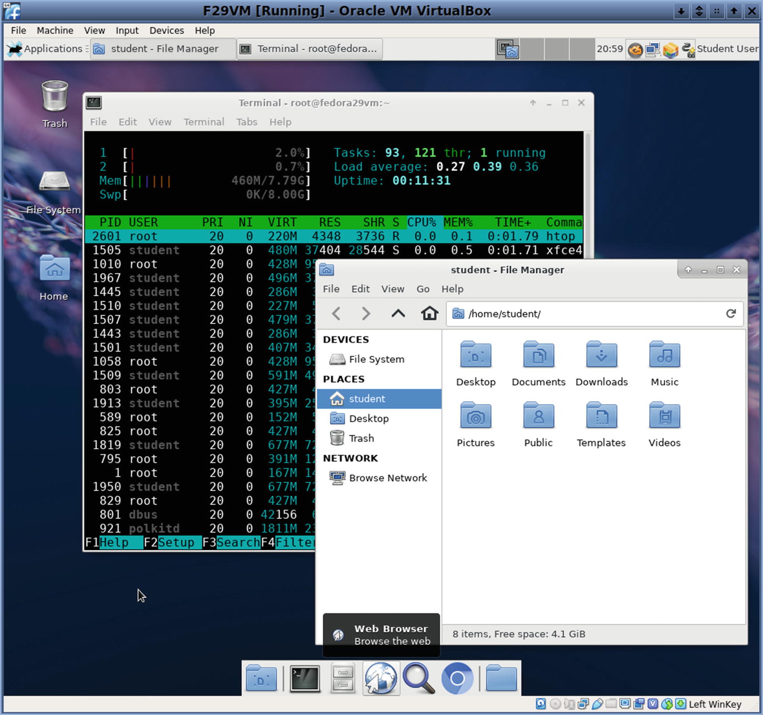The image size is (763, 715).
Task: Open VirtualBox Help menu
Action: [x=205, y=31]
